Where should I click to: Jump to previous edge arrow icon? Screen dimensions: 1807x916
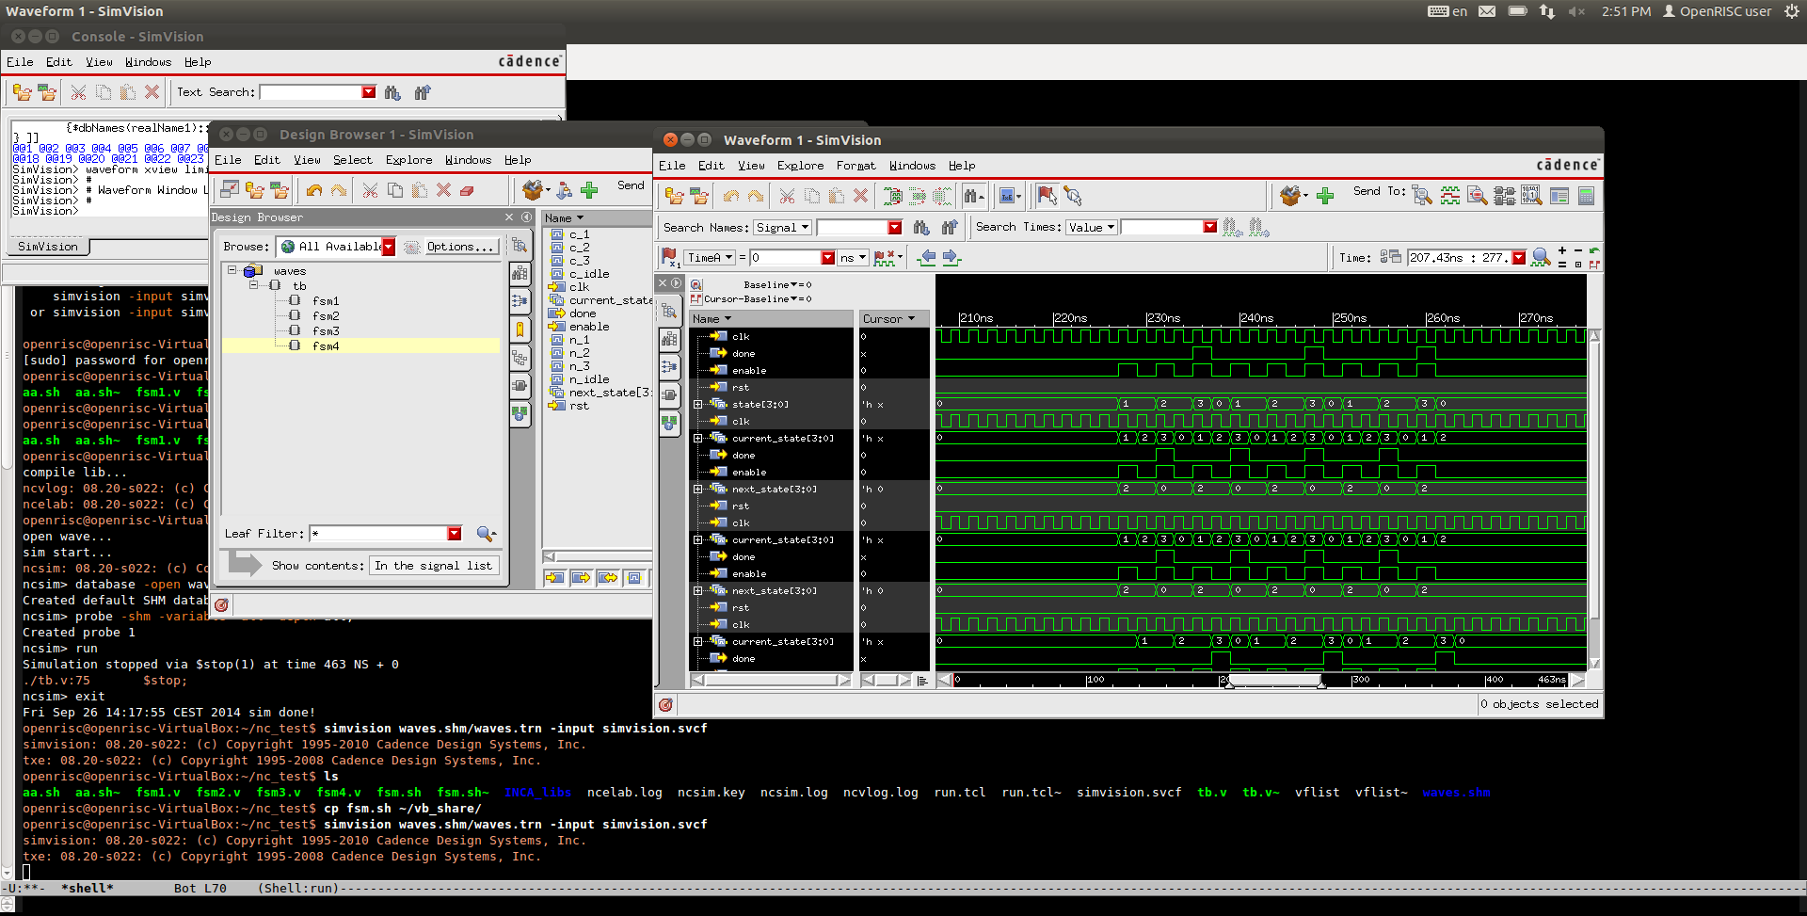928,257
